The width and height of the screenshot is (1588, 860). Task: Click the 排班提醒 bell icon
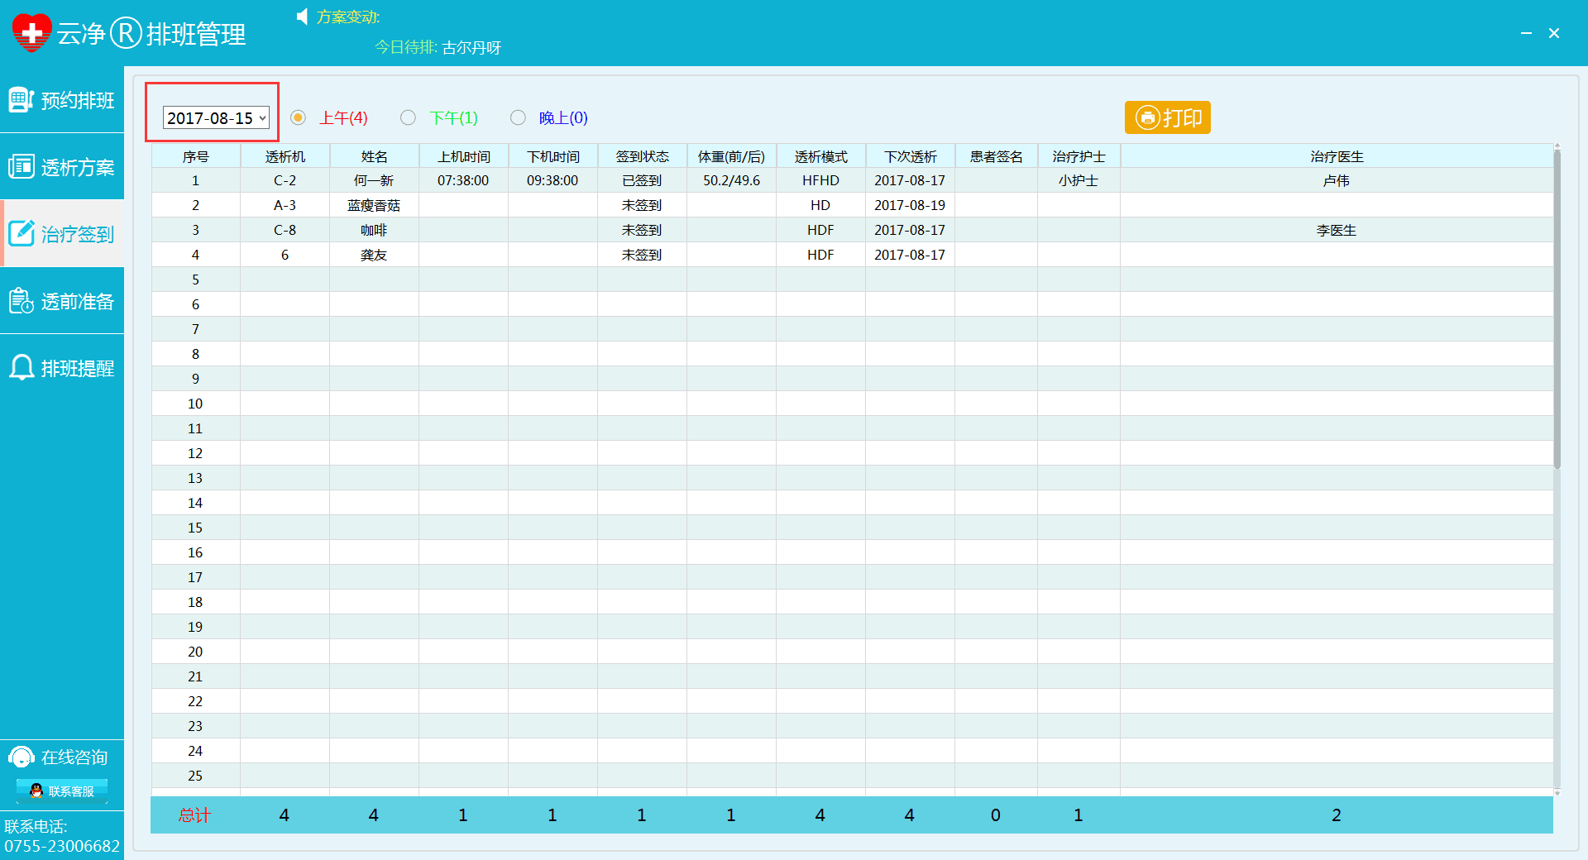click(x=21, y=368)
